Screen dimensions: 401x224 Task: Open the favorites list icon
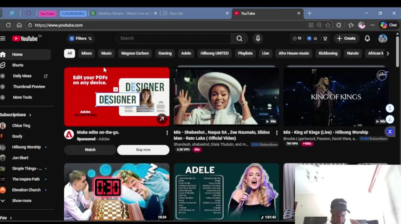351,25
